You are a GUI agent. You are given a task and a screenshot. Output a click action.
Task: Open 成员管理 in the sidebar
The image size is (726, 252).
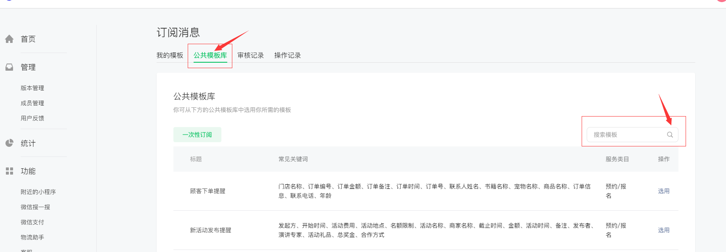pyautogui.click(x=32, y=103)
